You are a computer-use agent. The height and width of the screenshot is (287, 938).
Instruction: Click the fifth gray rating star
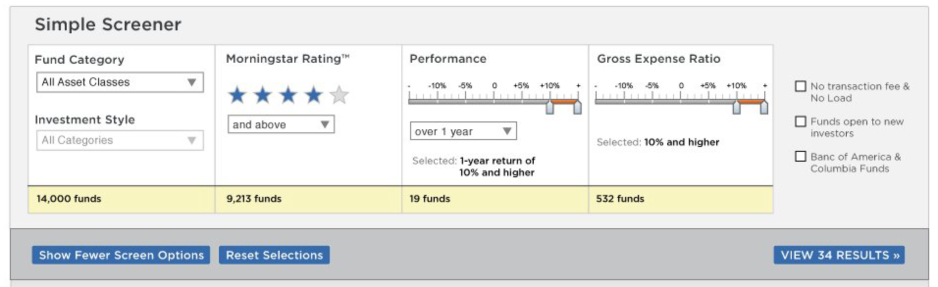[x=339, y=95]
